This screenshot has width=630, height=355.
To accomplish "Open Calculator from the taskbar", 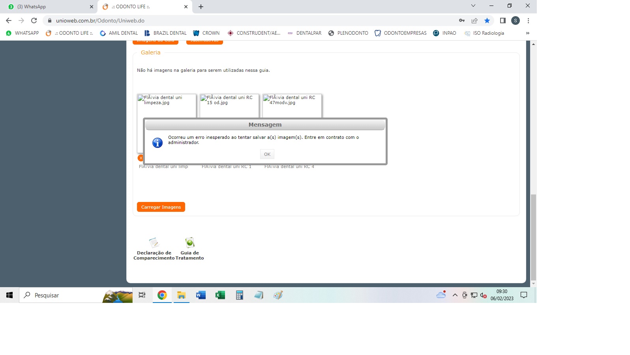I will pos(239,295).
